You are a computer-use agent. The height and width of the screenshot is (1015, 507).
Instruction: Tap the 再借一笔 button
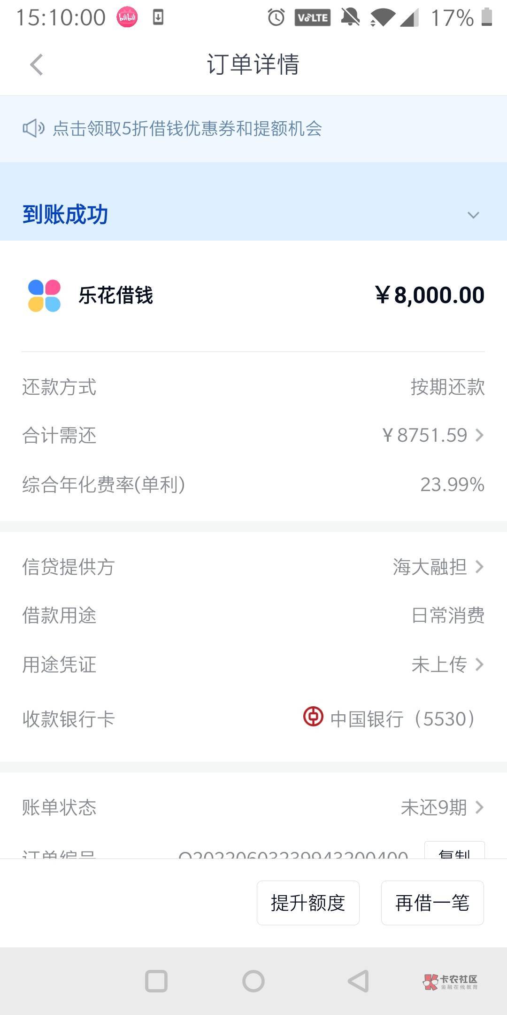click(x=432, y=903)
